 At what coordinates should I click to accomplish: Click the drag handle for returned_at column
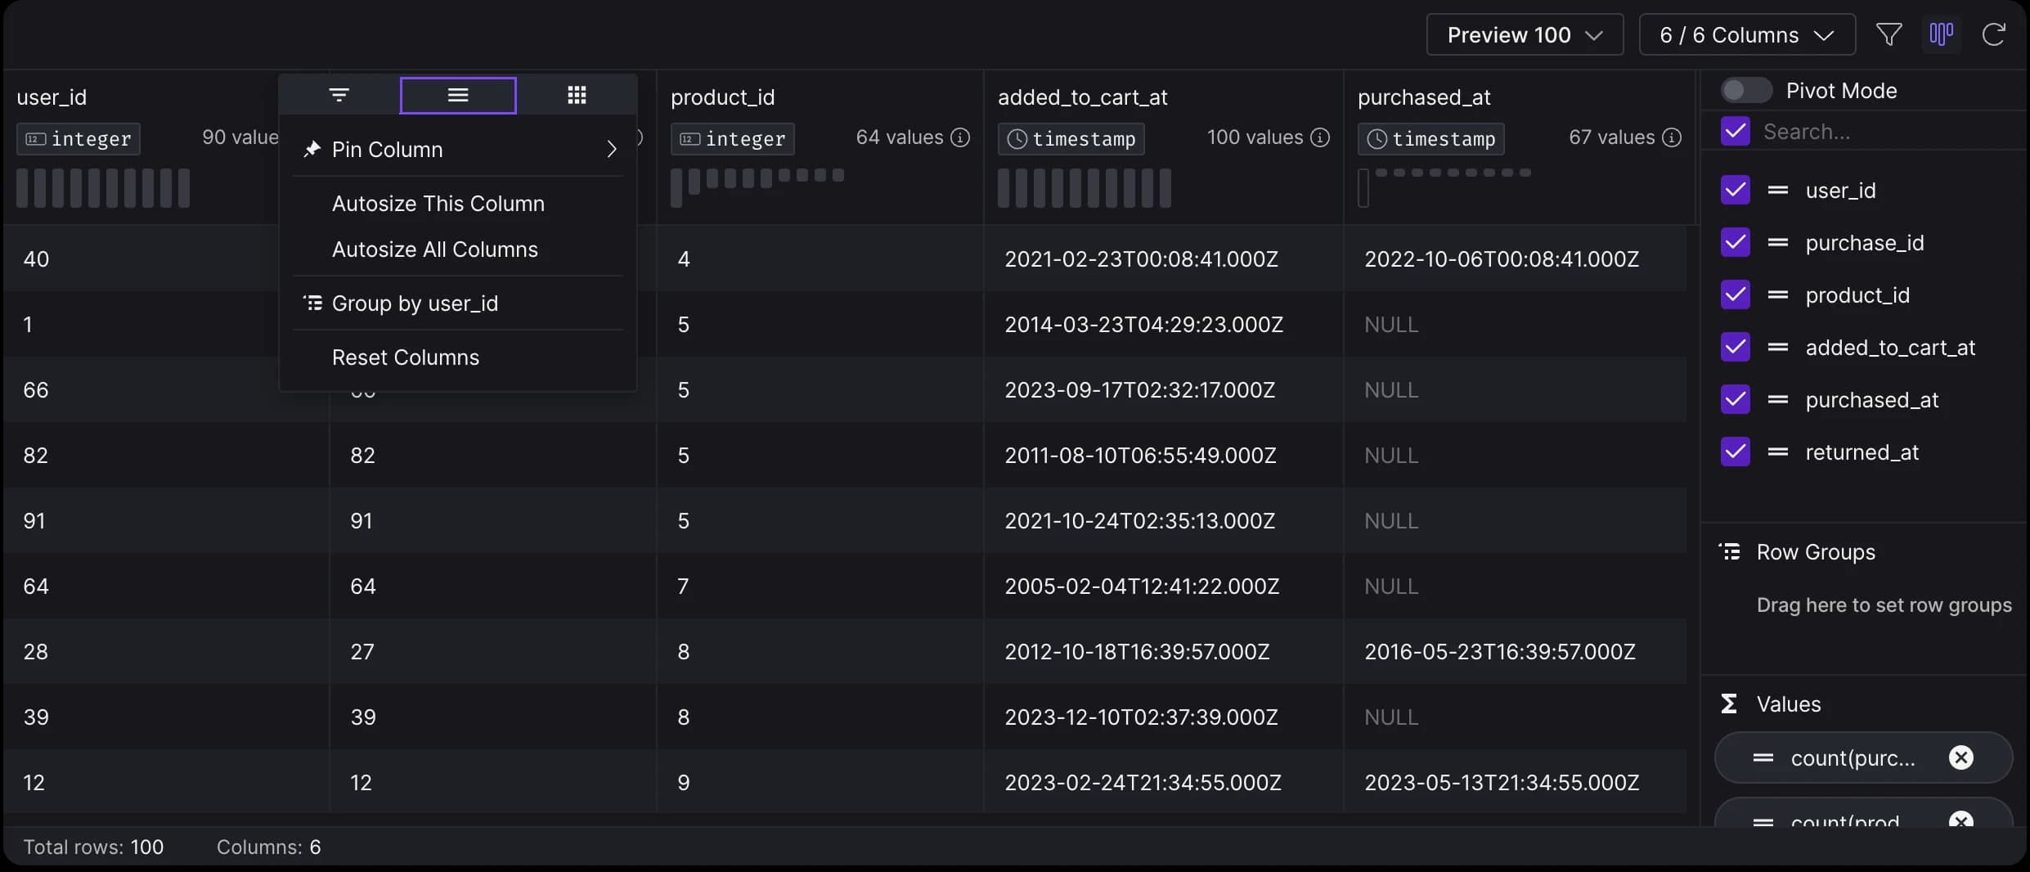1777,452
